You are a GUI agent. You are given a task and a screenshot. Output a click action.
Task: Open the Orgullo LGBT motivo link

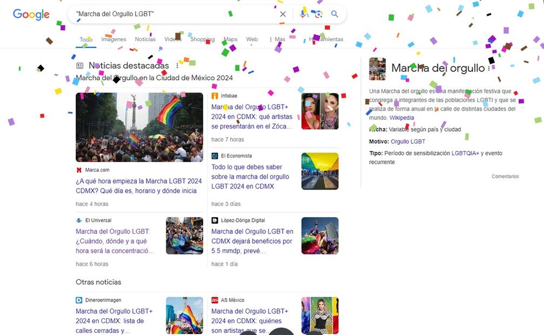coord(408,142)
